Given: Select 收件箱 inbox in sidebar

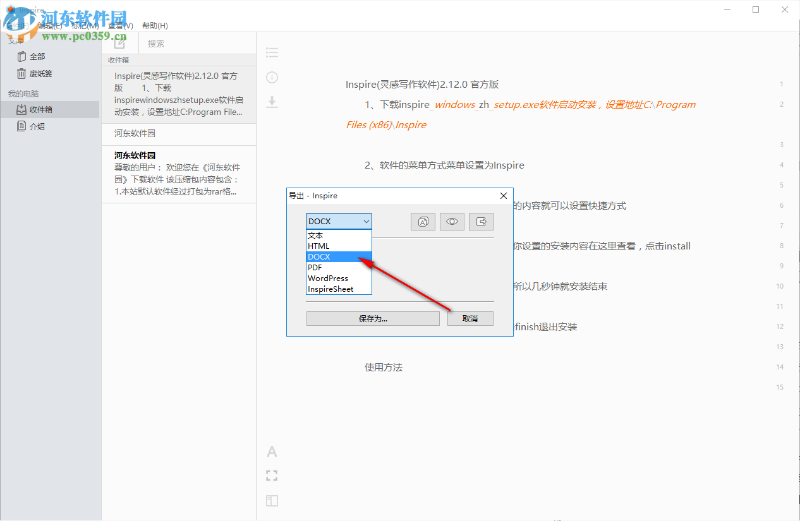Looking at the screenshot, I should (x=49, y=110).
